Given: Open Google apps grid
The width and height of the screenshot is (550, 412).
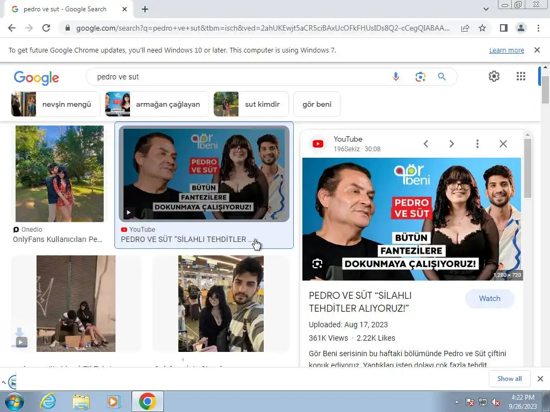Looking at the screenshot, I should pyautogui.click(x=521, y=76).
